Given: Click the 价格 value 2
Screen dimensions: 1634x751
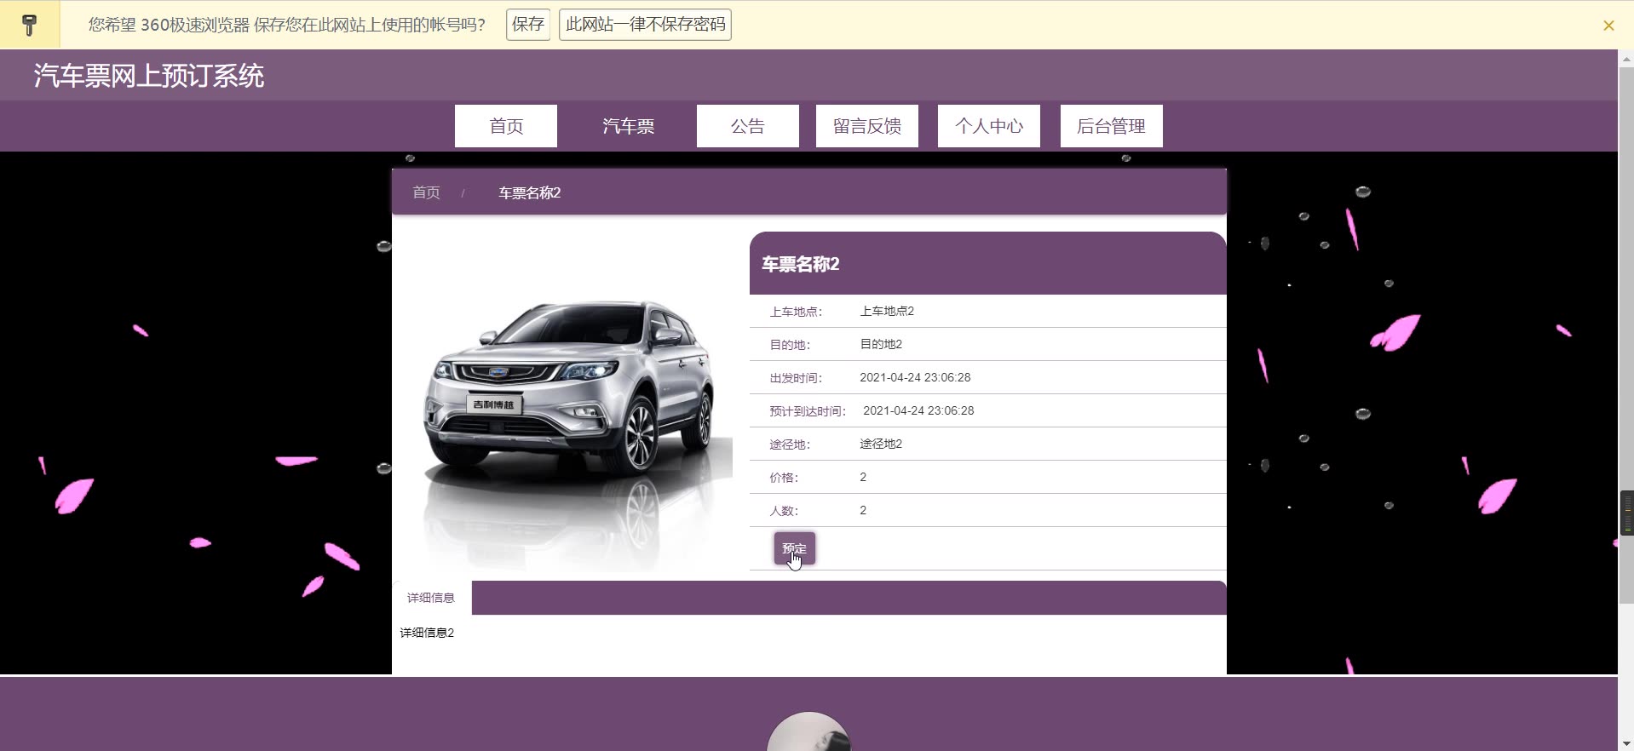Looking at the screenshot, I should tap(863, 477).
